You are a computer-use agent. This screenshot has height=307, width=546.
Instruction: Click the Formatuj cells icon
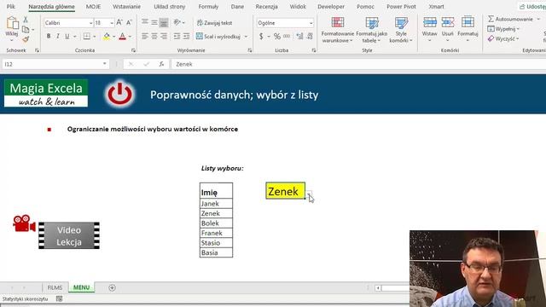pyautogui.click(x=468, y=23)
